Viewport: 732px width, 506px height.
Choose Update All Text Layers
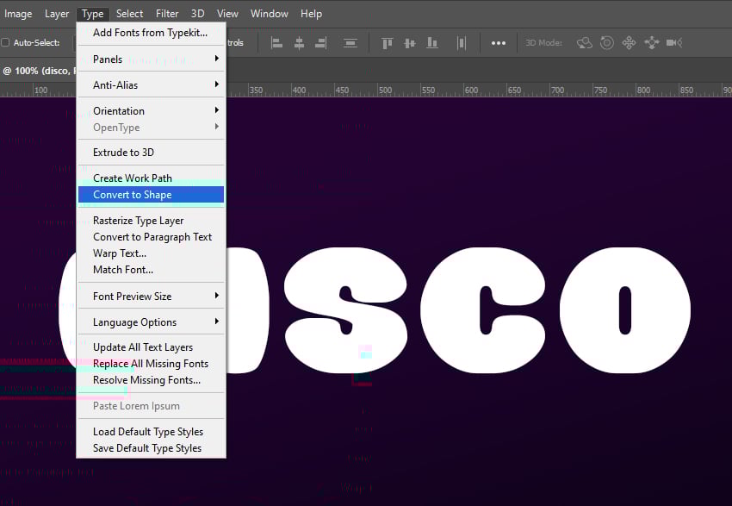click(x=151, y=347)
